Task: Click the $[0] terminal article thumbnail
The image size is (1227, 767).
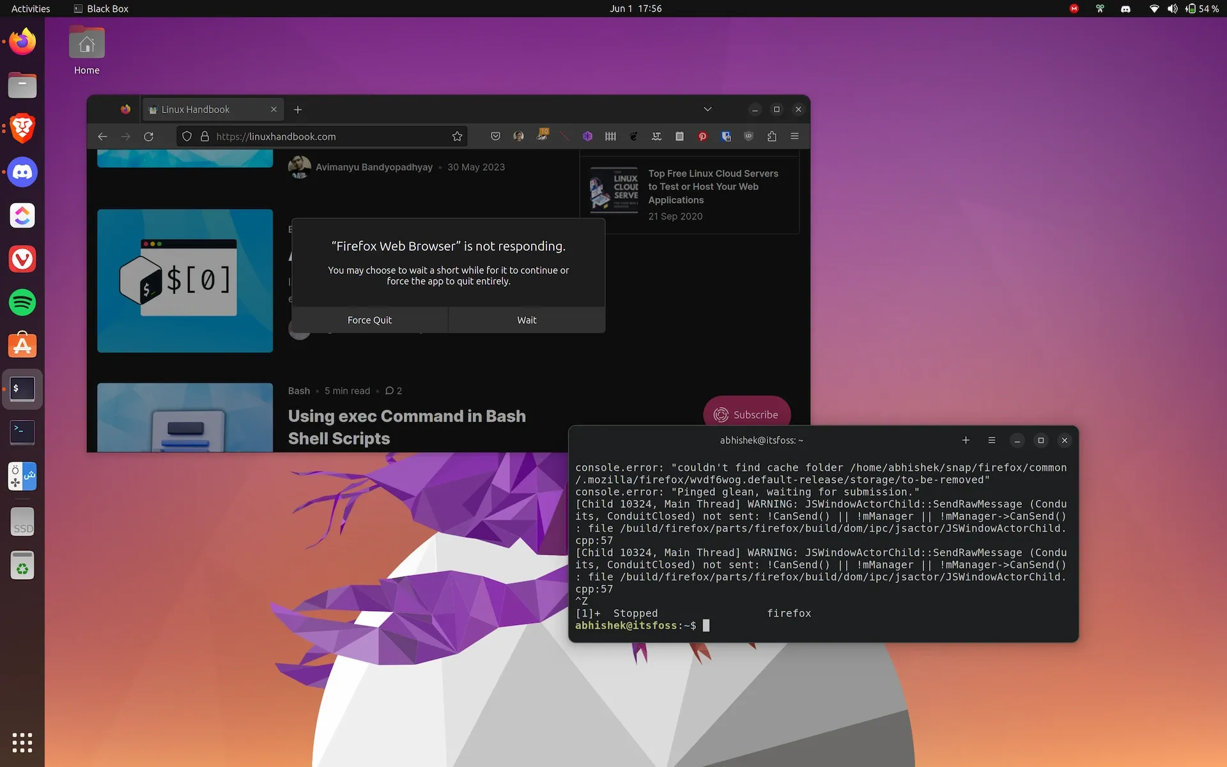Action: coord(185,281)
